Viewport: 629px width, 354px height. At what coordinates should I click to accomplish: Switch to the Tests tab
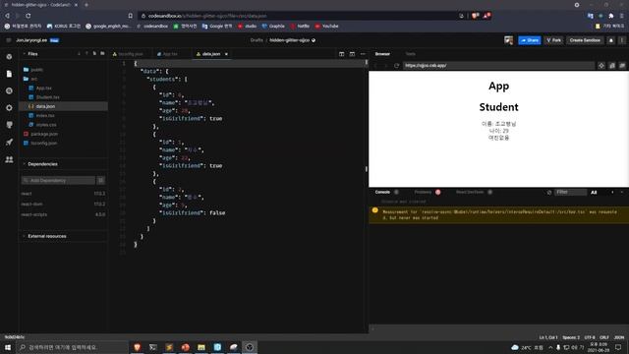point(410,54)
